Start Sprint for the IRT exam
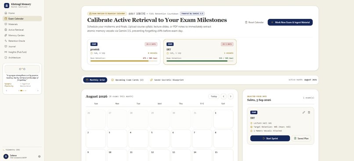354x161 pixels. pos(270,138)
